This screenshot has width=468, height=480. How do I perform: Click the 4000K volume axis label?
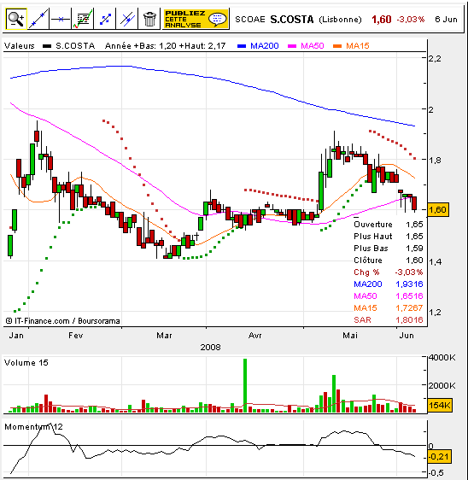(442, 358)
